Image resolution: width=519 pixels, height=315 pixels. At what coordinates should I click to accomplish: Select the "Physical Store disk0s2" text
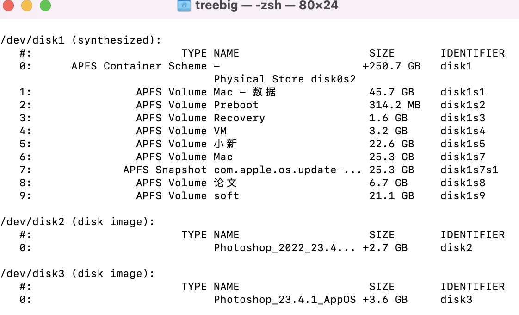click(x=284, y=79)
